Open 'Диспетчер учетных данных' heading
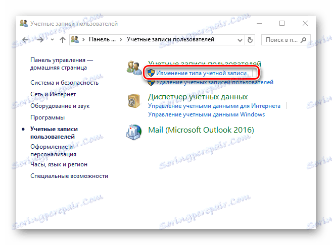 point(198,97)
